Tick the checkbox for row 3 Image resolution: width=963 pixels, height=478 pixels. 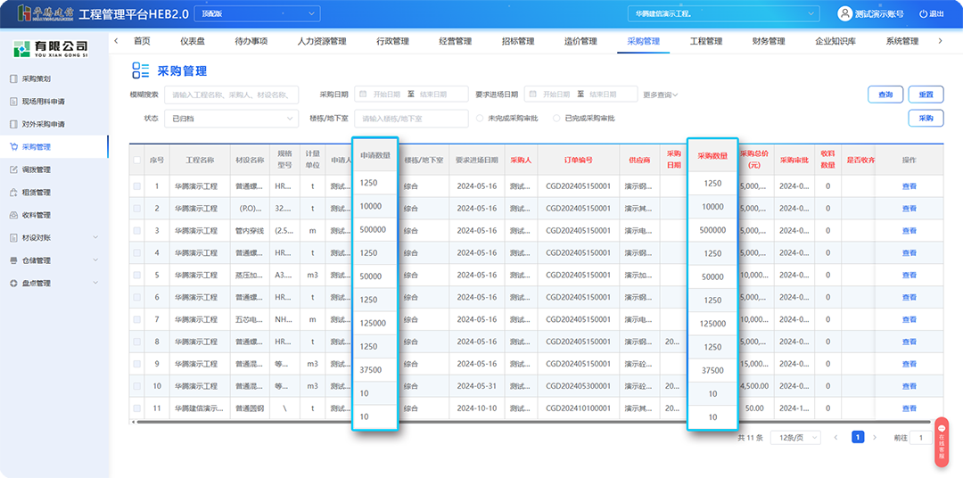136,230
